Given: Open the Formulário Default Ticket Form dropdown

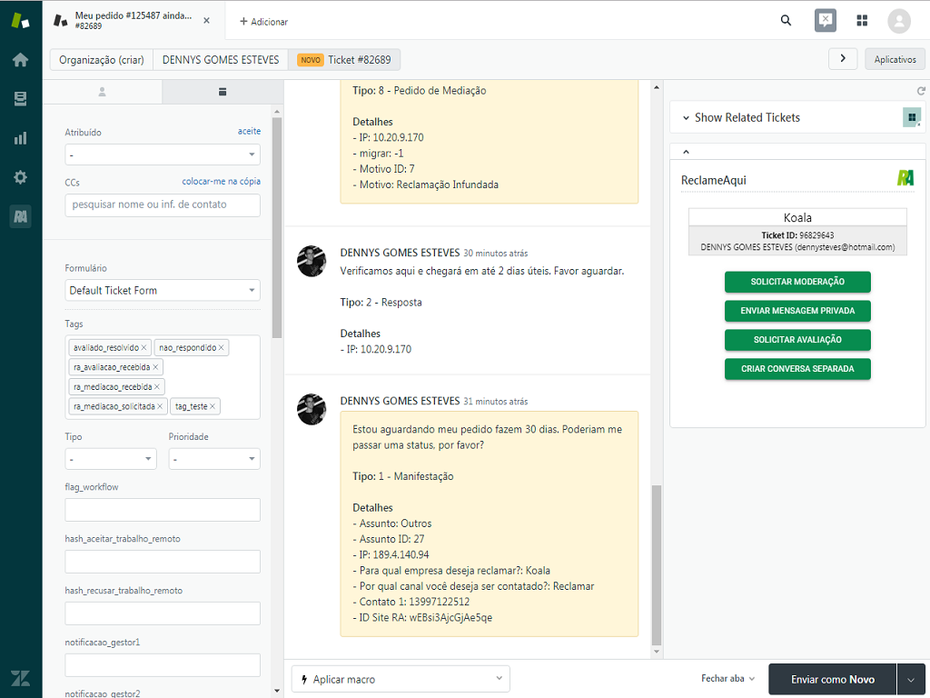Looking at the screenshot, I should point(163,291).
